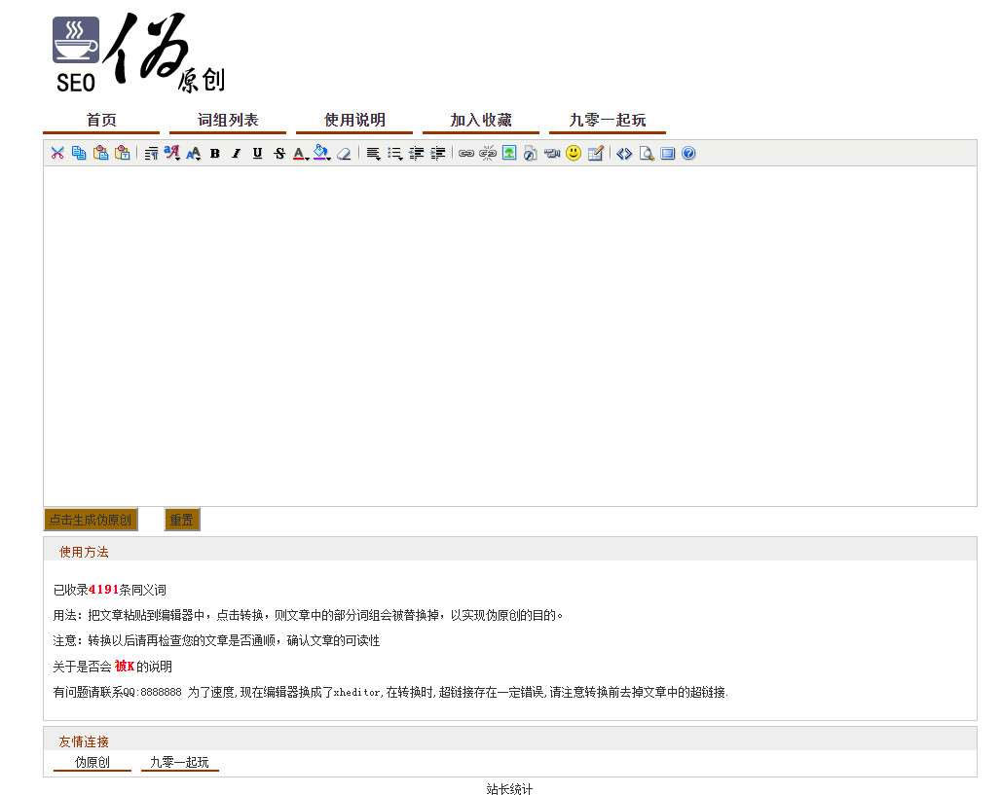Toggle underline formatting
The height and width of the screenshot is (795, 1001).
click(x=256, y=153)
